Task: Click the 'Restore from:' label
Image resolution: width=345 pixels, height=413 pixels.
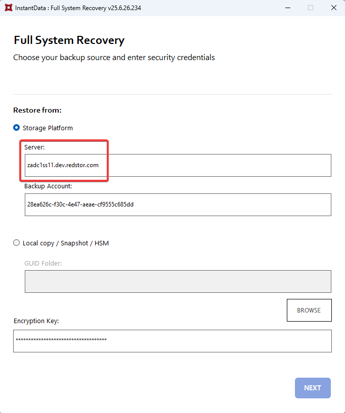Action: click(37, 110)
